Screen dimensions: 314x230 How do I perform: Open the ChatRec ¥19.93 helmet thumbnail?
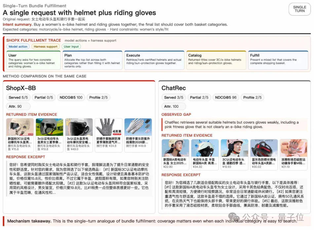coord(234,148)
